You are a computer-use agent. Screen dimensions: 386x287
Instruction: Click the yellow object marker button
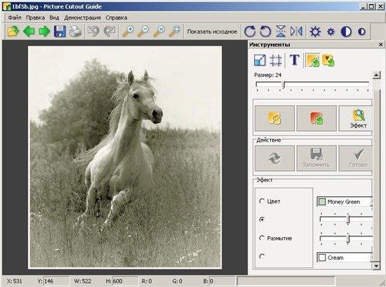(274, 119)
